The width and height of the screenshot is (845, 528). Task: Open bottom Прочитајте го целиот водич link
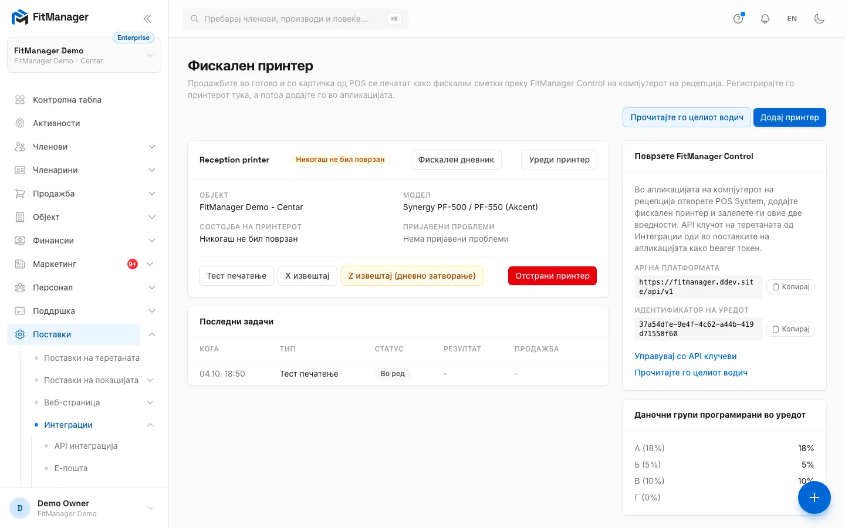[691, 373]
